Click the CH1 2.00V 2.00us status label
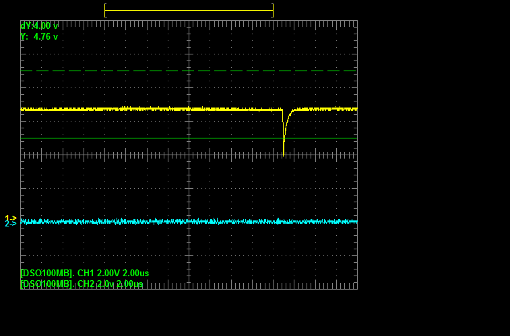Viewport: 510px width, 336px height. click(85, 274)
